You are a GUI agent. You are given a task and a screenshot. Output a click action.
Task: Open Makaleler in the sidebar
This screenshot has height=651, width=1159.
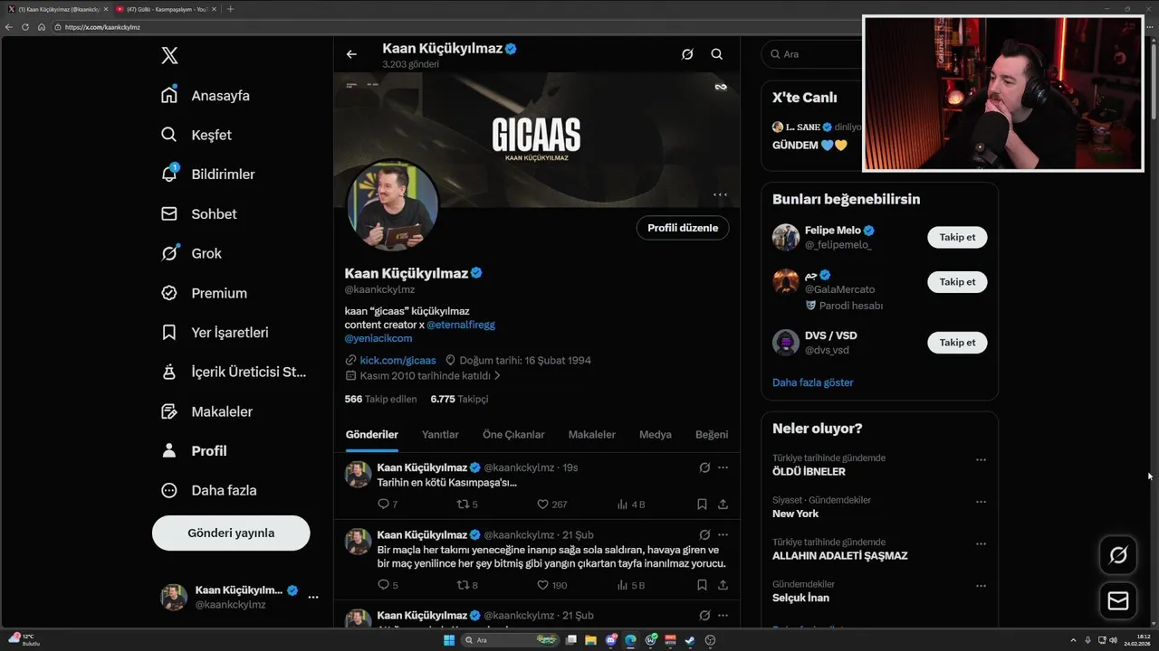pos(206,411)
